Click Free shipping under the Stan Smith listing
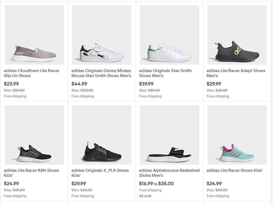273x205 pixels. pos(150,96)
